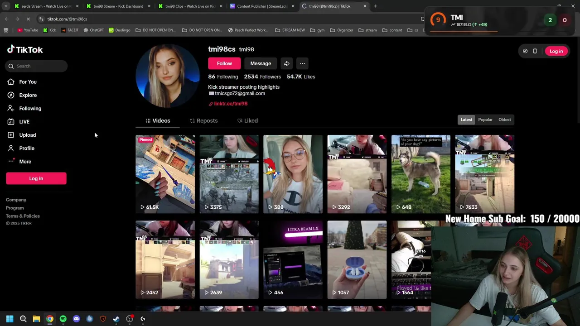Sort videos by Latest
The image size is (580, 326).
[466, 120]
